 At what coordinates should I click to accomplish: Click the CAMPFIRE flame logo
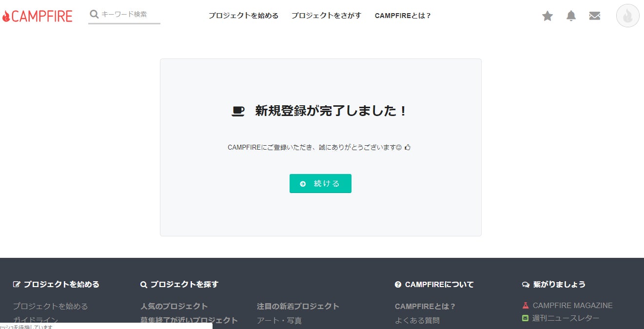pyautogui.click(x=6, y=16)
